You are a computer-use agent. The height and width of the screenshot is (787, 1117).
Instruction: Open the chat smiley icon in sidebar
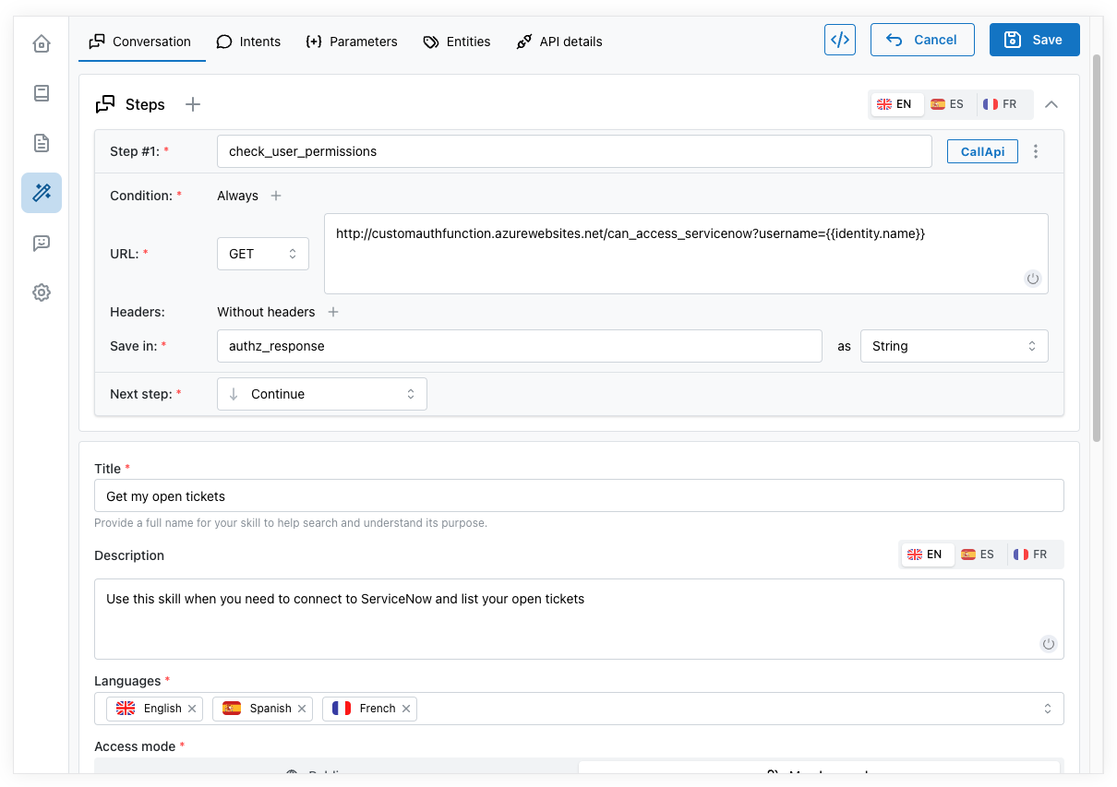[41, 243]
